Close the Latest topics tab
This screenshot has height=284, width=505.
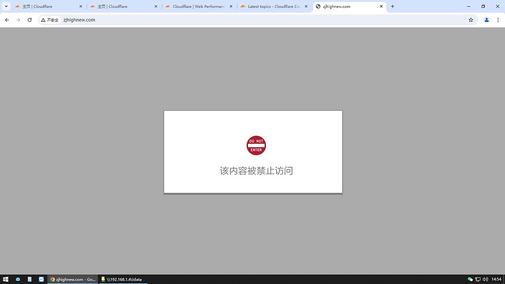click(306, 6)
